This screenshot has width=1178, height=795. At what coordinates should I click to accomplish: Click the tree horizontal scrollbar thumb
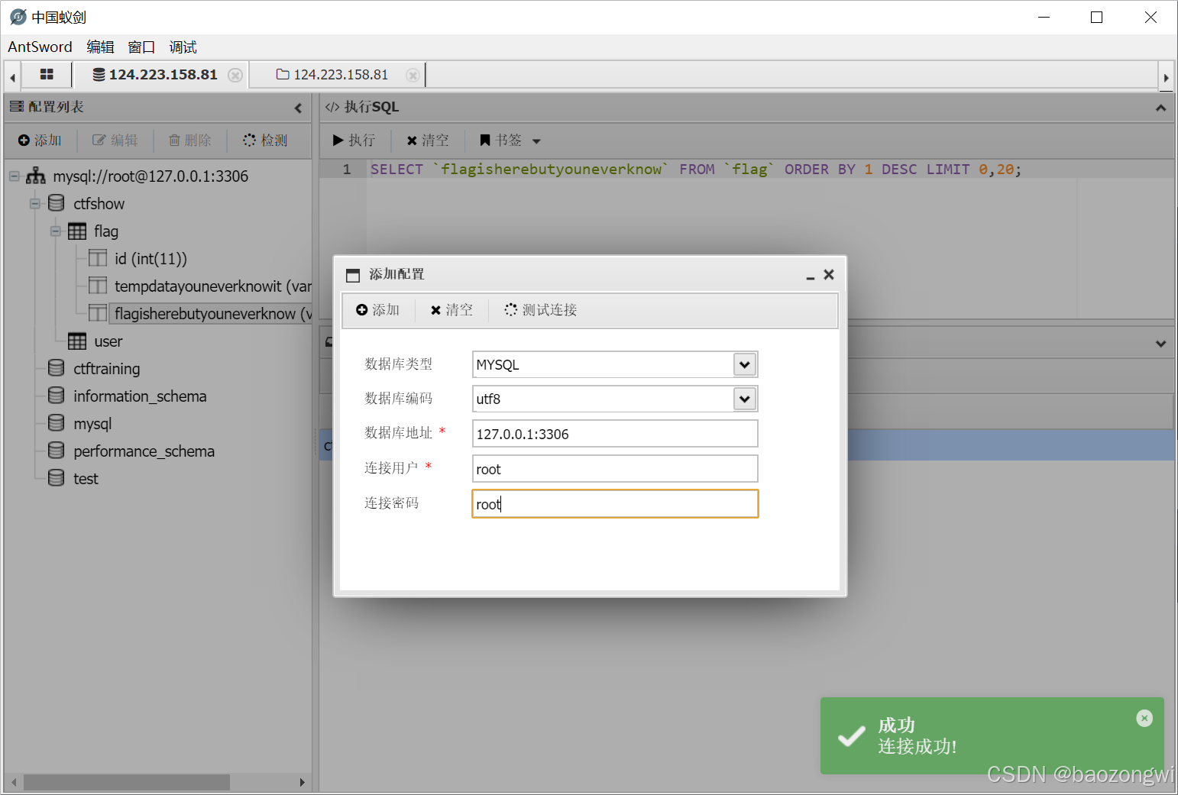127,782
